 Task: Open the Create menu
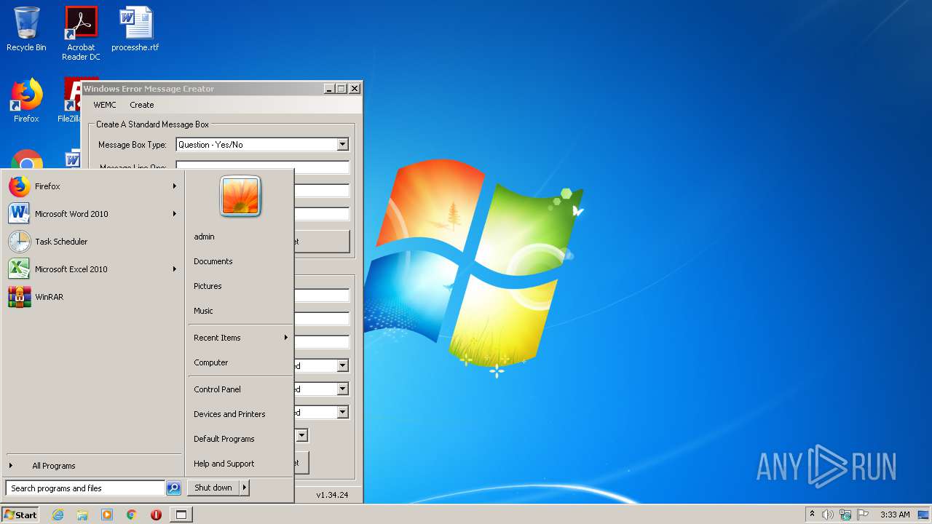click(142, 105)
